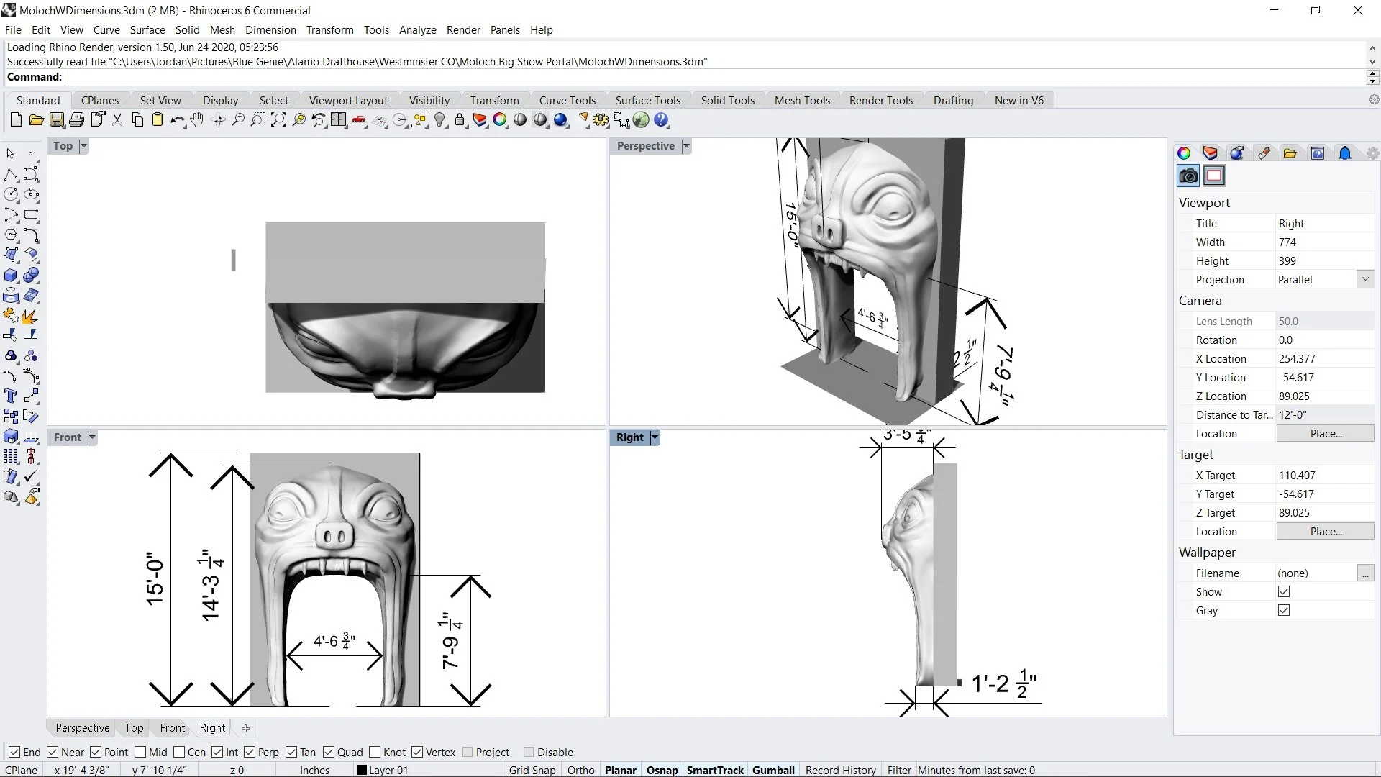
Task: Open the Projection Parallel dropdown
Action: pyautogui.click(x=1364, y=279)
